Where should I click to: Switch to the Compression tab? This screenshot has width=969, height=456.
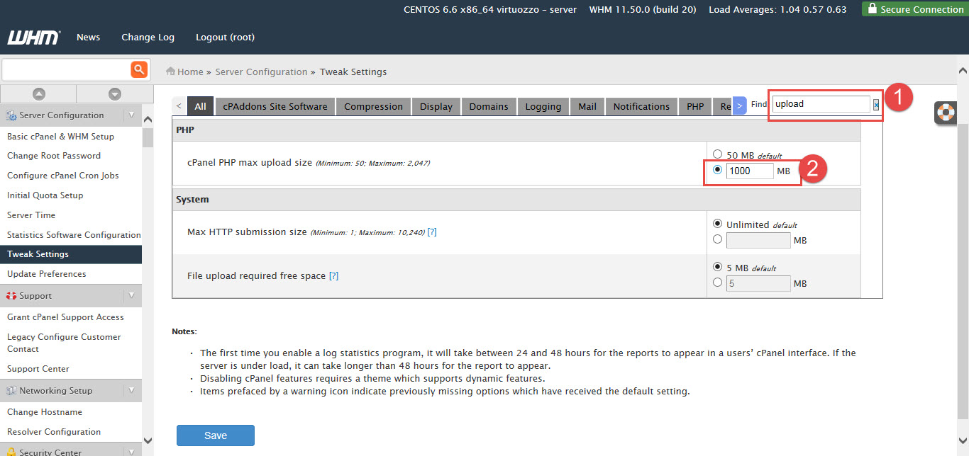tap(373, 106)
